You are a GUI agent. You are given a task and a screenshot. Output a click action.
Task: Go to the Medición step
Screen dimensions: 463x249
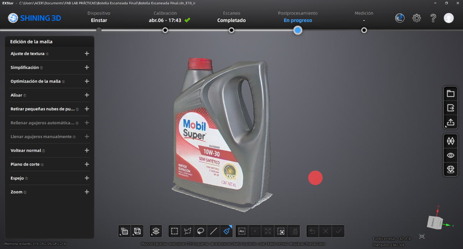coord(364,17)
